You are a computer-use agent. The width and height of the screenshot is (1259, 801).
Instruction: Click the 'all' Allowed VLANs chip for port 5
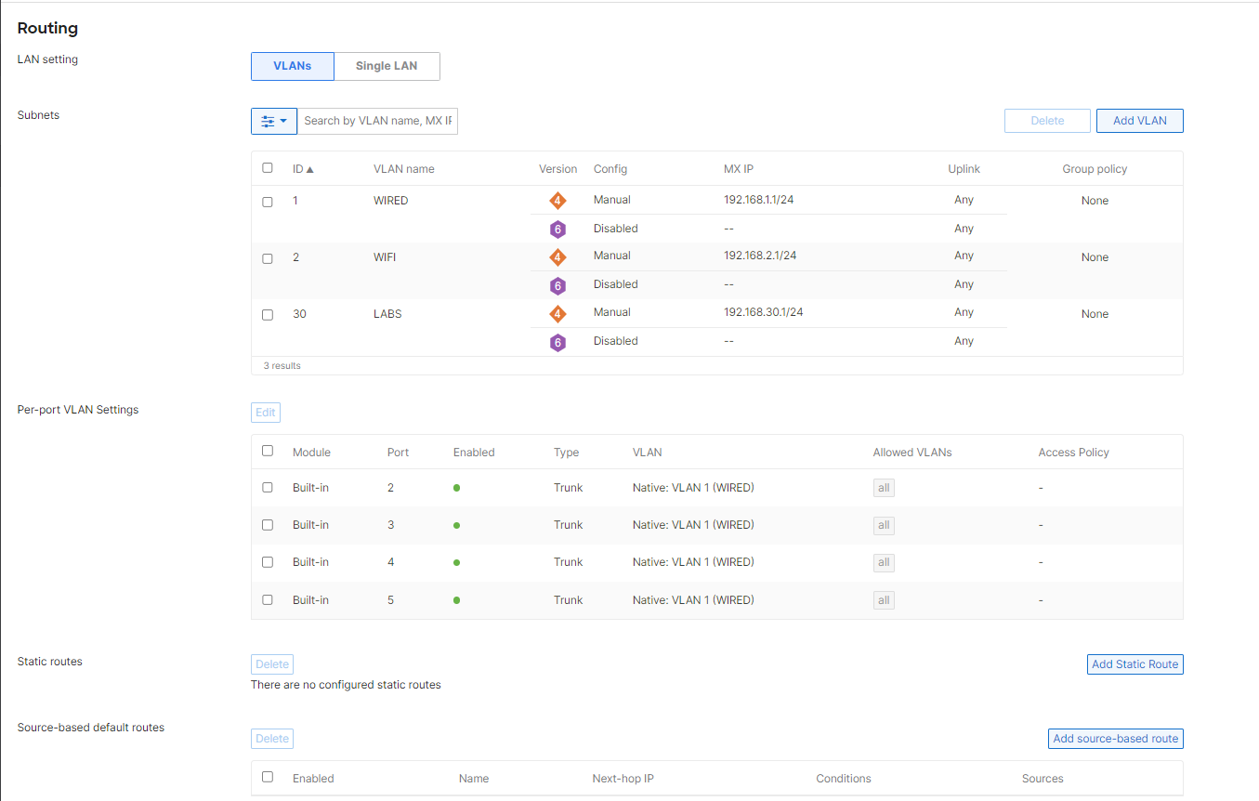[883, 599]
